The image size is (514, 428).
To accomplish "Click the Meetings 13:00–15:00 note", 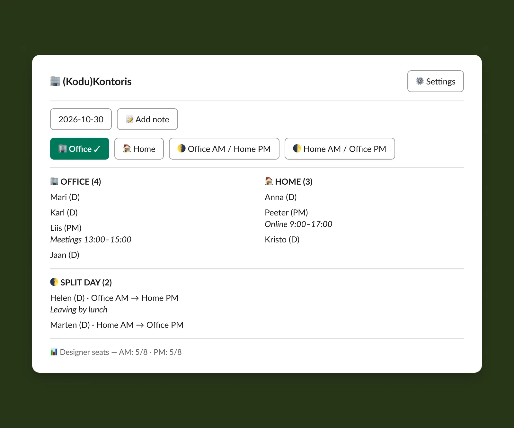I will pyautogui.click(x=91, y=240).
